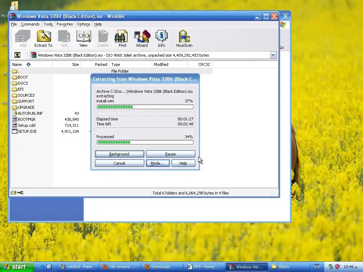
Task: Run the VirusScan tool
Action: point(184,39)
